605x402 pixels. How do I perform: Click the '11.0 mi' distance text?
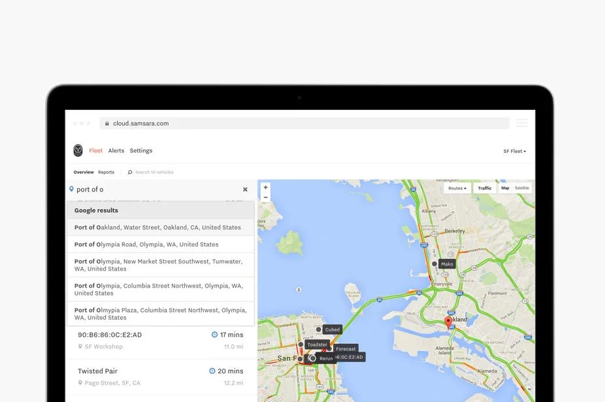234,347
